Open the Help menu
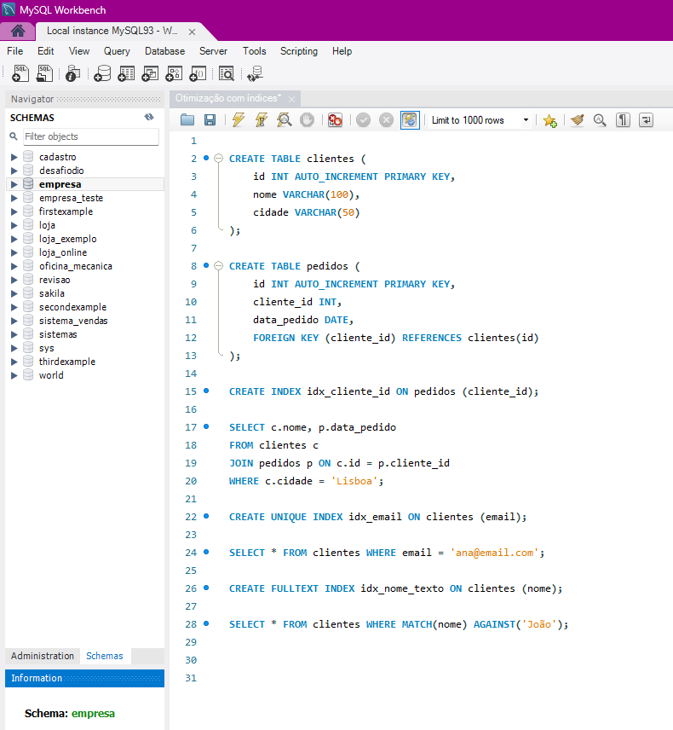 click(342, 51)
